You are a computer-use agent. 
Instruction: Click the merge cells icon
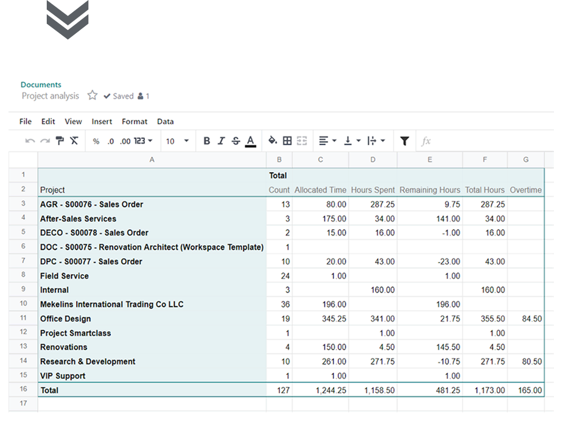[302, 141]
